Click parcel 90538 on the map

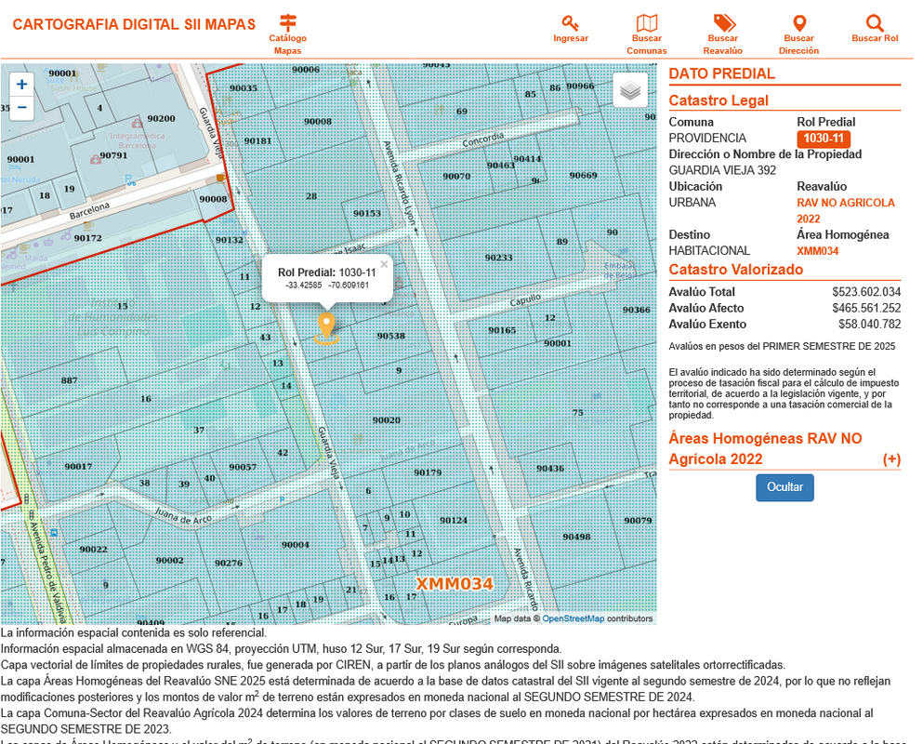click(x=391, y=336)
